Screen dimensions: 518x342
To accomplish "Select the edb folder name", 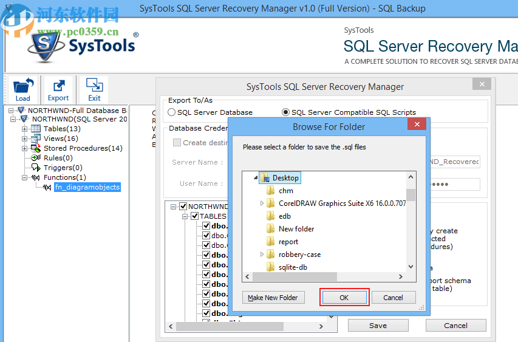I will (284, 216).
